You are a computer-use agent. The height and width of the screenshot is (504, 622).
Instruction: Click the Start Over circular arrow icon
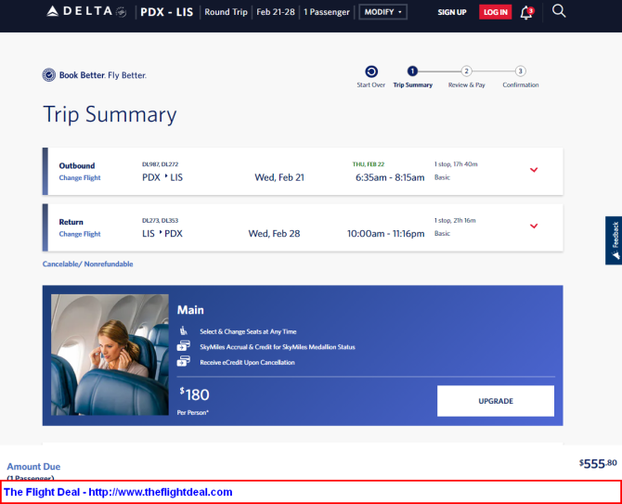(371, 71)
